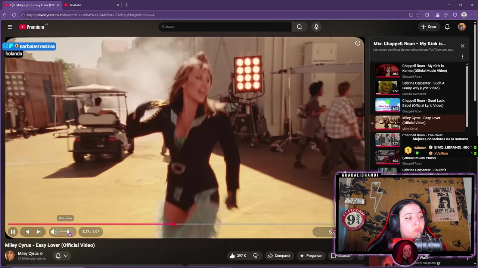Go back in the browser
This screenshot has height=268, width=478.
pos(5,15)
